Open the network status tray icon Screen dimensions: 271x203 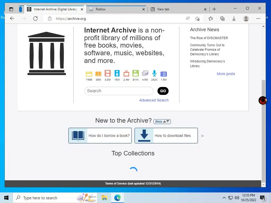tap(231, 198)
